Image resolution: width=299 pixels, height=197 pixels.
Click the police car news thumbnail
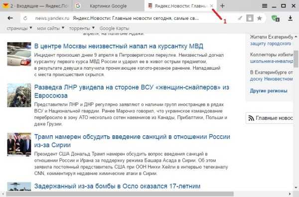click(19, 54)
